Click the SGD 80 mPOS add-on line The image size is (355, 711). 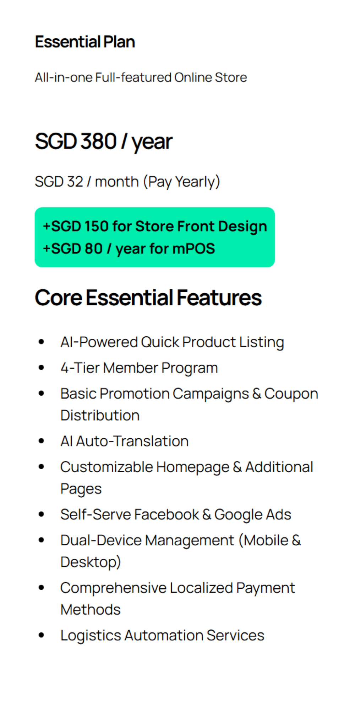(x=129, y=248)
